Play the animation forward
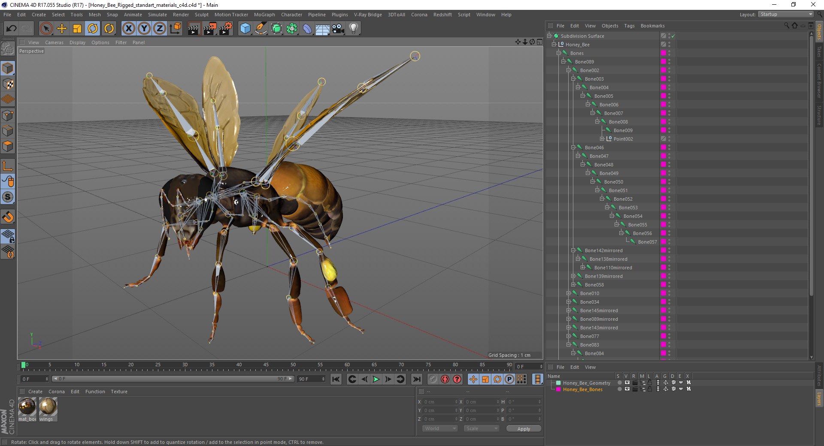This screenshot has width=824, height=446. pyautogui.click(x=376, y=379)
